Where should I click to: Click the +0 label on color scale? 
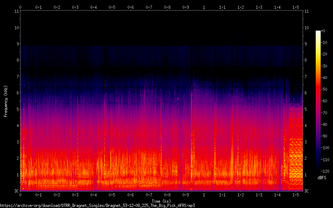click(323, 31)
